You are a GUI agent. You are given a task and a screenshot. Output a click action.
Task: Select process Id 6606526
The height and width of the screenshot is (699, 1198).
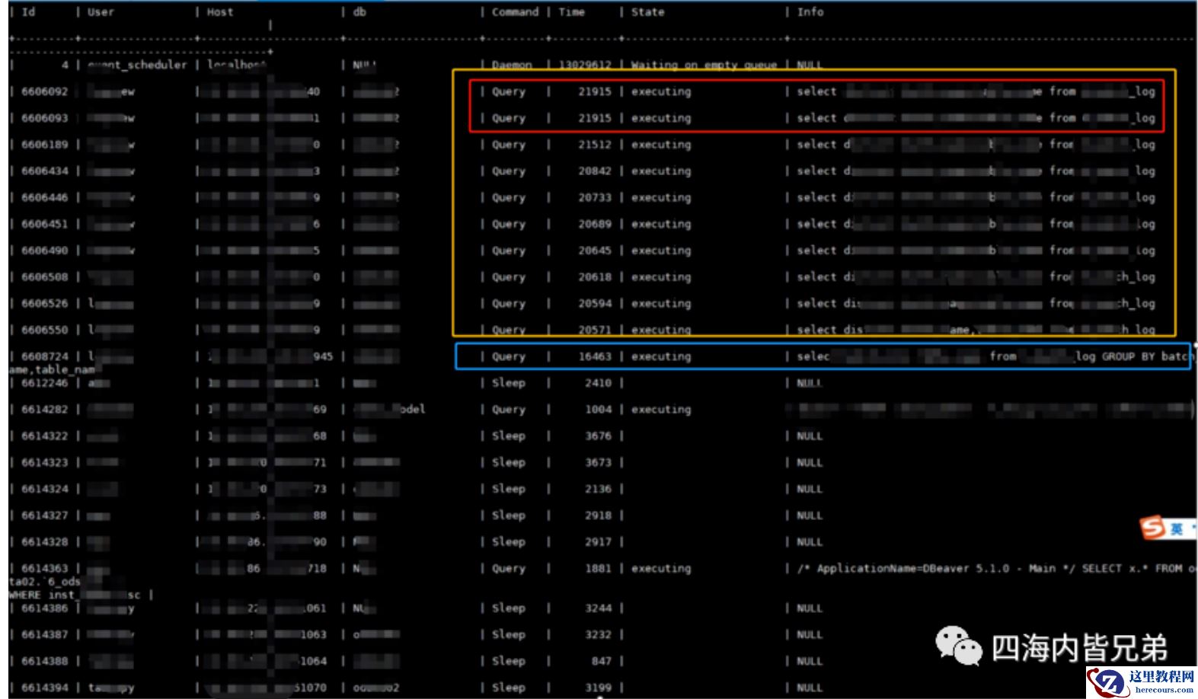44,303
